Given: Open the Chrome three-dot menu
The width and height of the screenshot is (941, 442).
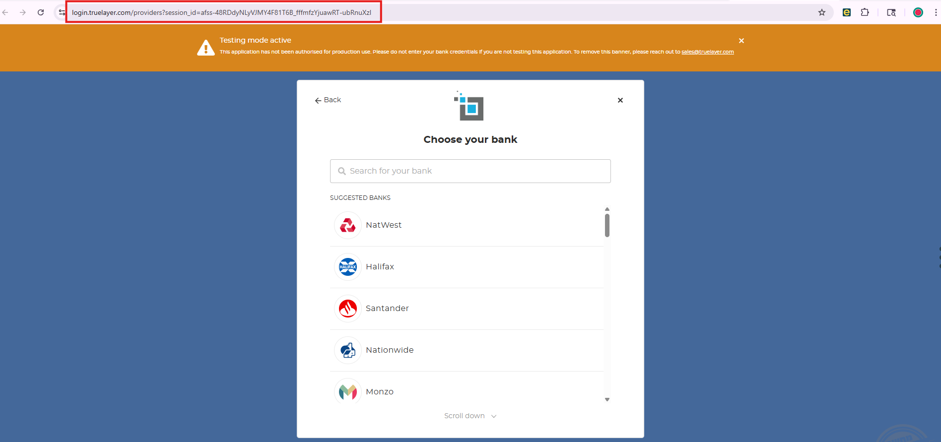Looking at the screenshot, I should (x=936, y=12).
